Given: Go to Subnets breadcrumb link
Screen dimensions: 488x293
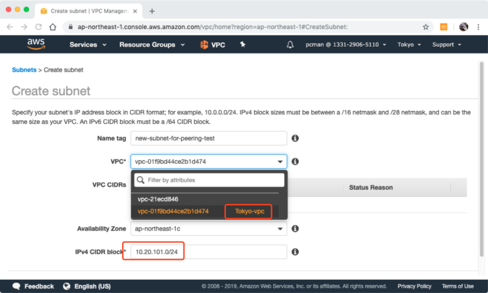Looking at the screenshot, I should click(x=24, y=70).
